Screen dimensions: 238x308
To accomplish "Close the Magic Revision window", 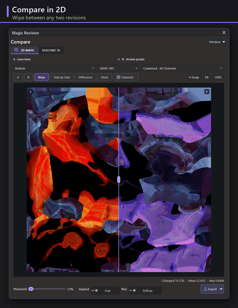I will click(x=224, y=33).
